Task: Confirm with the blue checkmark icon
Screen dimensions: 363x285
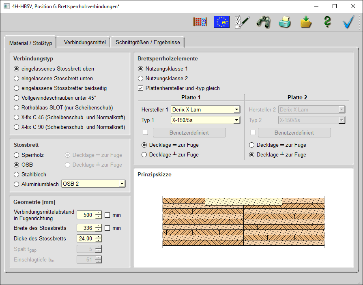Action: pos(348,22)
